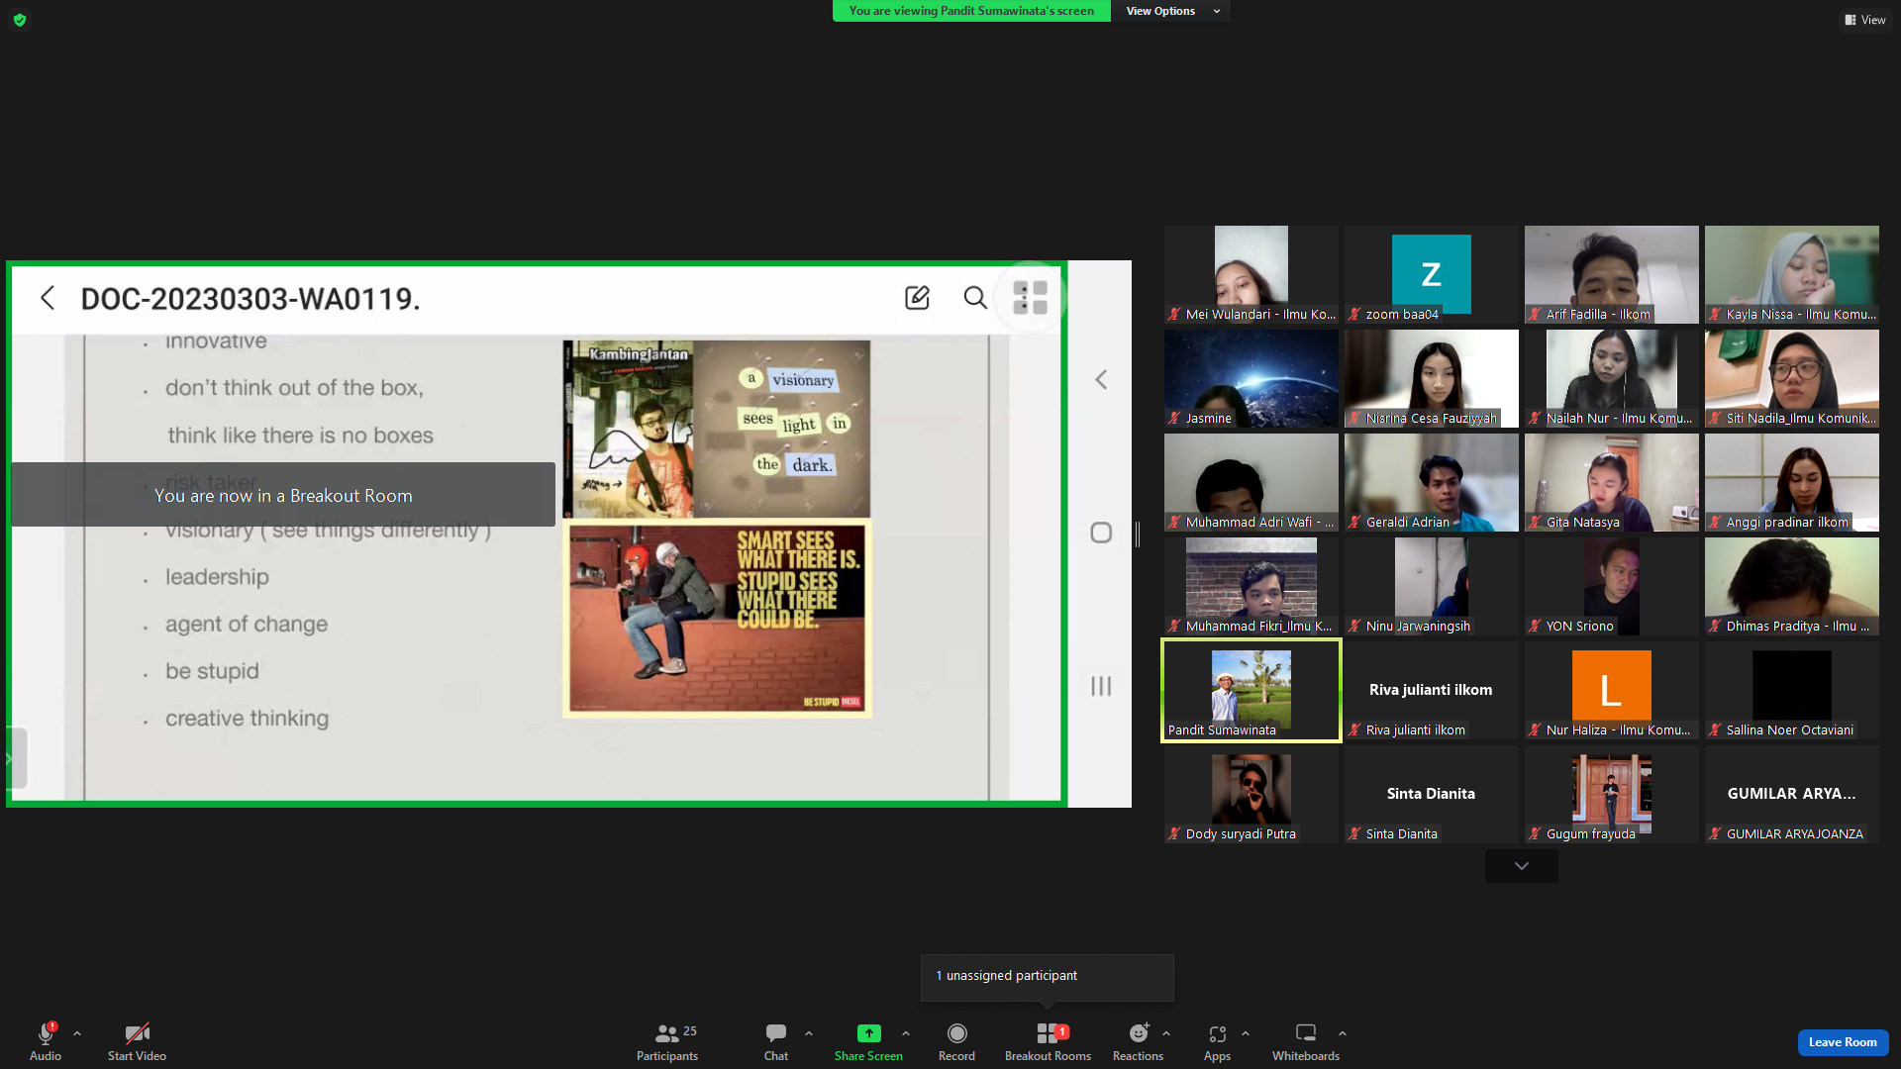Screen dimensions: 1901x1069
Task: Click the Android home square on shared screen
Action: pos(1101,533)
